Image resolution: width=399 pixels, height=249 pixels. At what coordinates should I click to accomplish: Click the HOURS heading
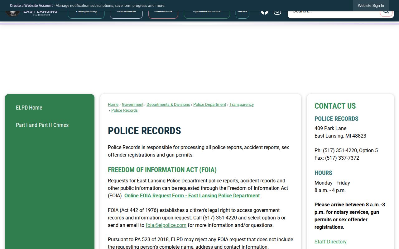click(323, 173)
